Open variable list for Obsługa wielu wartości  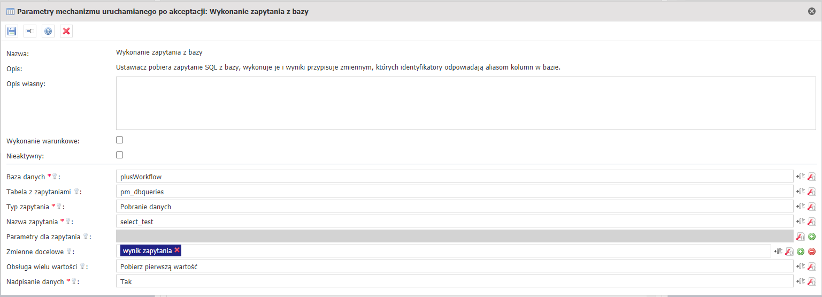[801, 266]
